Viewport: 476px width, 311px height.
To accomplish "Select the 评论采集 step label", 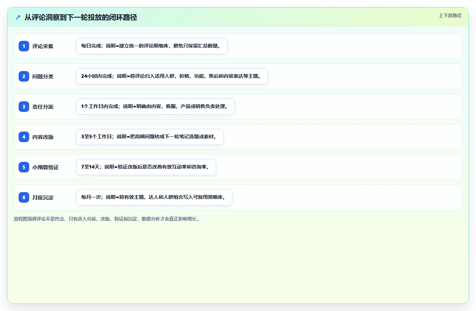I will [43, 46].
